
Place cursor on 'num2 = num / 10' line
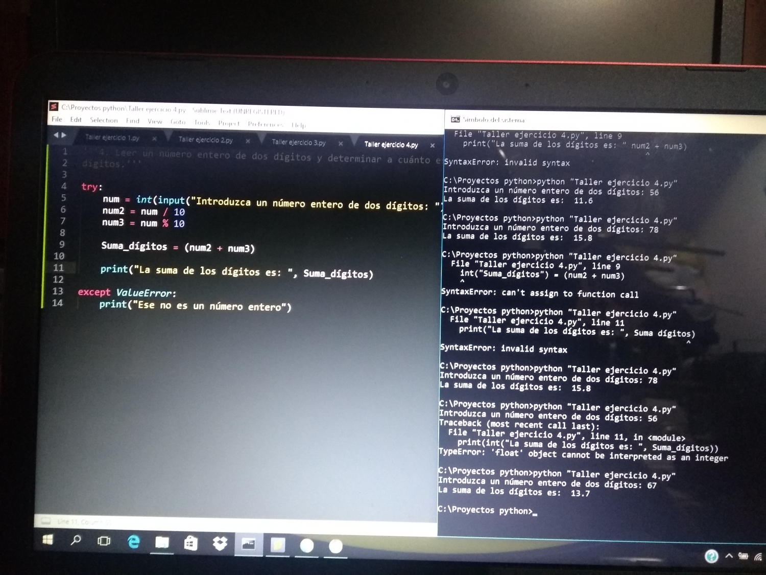click(143, 211)
